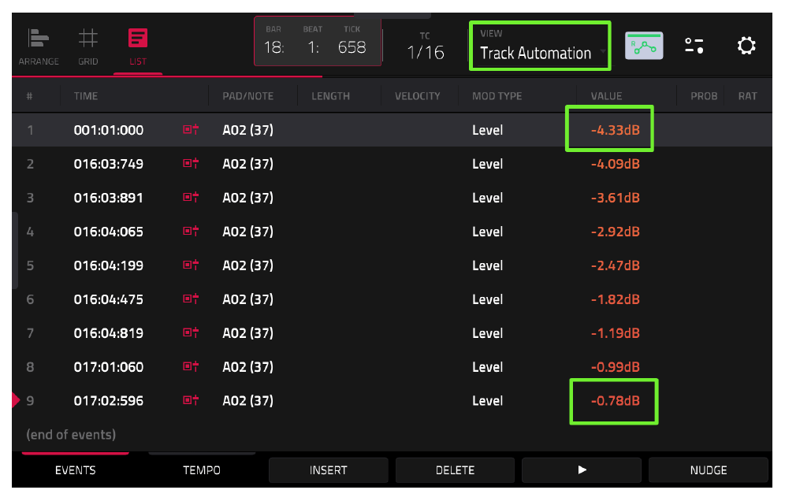The image size is (785, 501).
Task: Click the VELOCITY column header
Action: point(417,96)
